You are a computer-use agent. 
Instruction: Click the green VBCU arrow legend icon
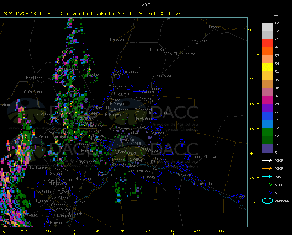click(x=267, y=185)
